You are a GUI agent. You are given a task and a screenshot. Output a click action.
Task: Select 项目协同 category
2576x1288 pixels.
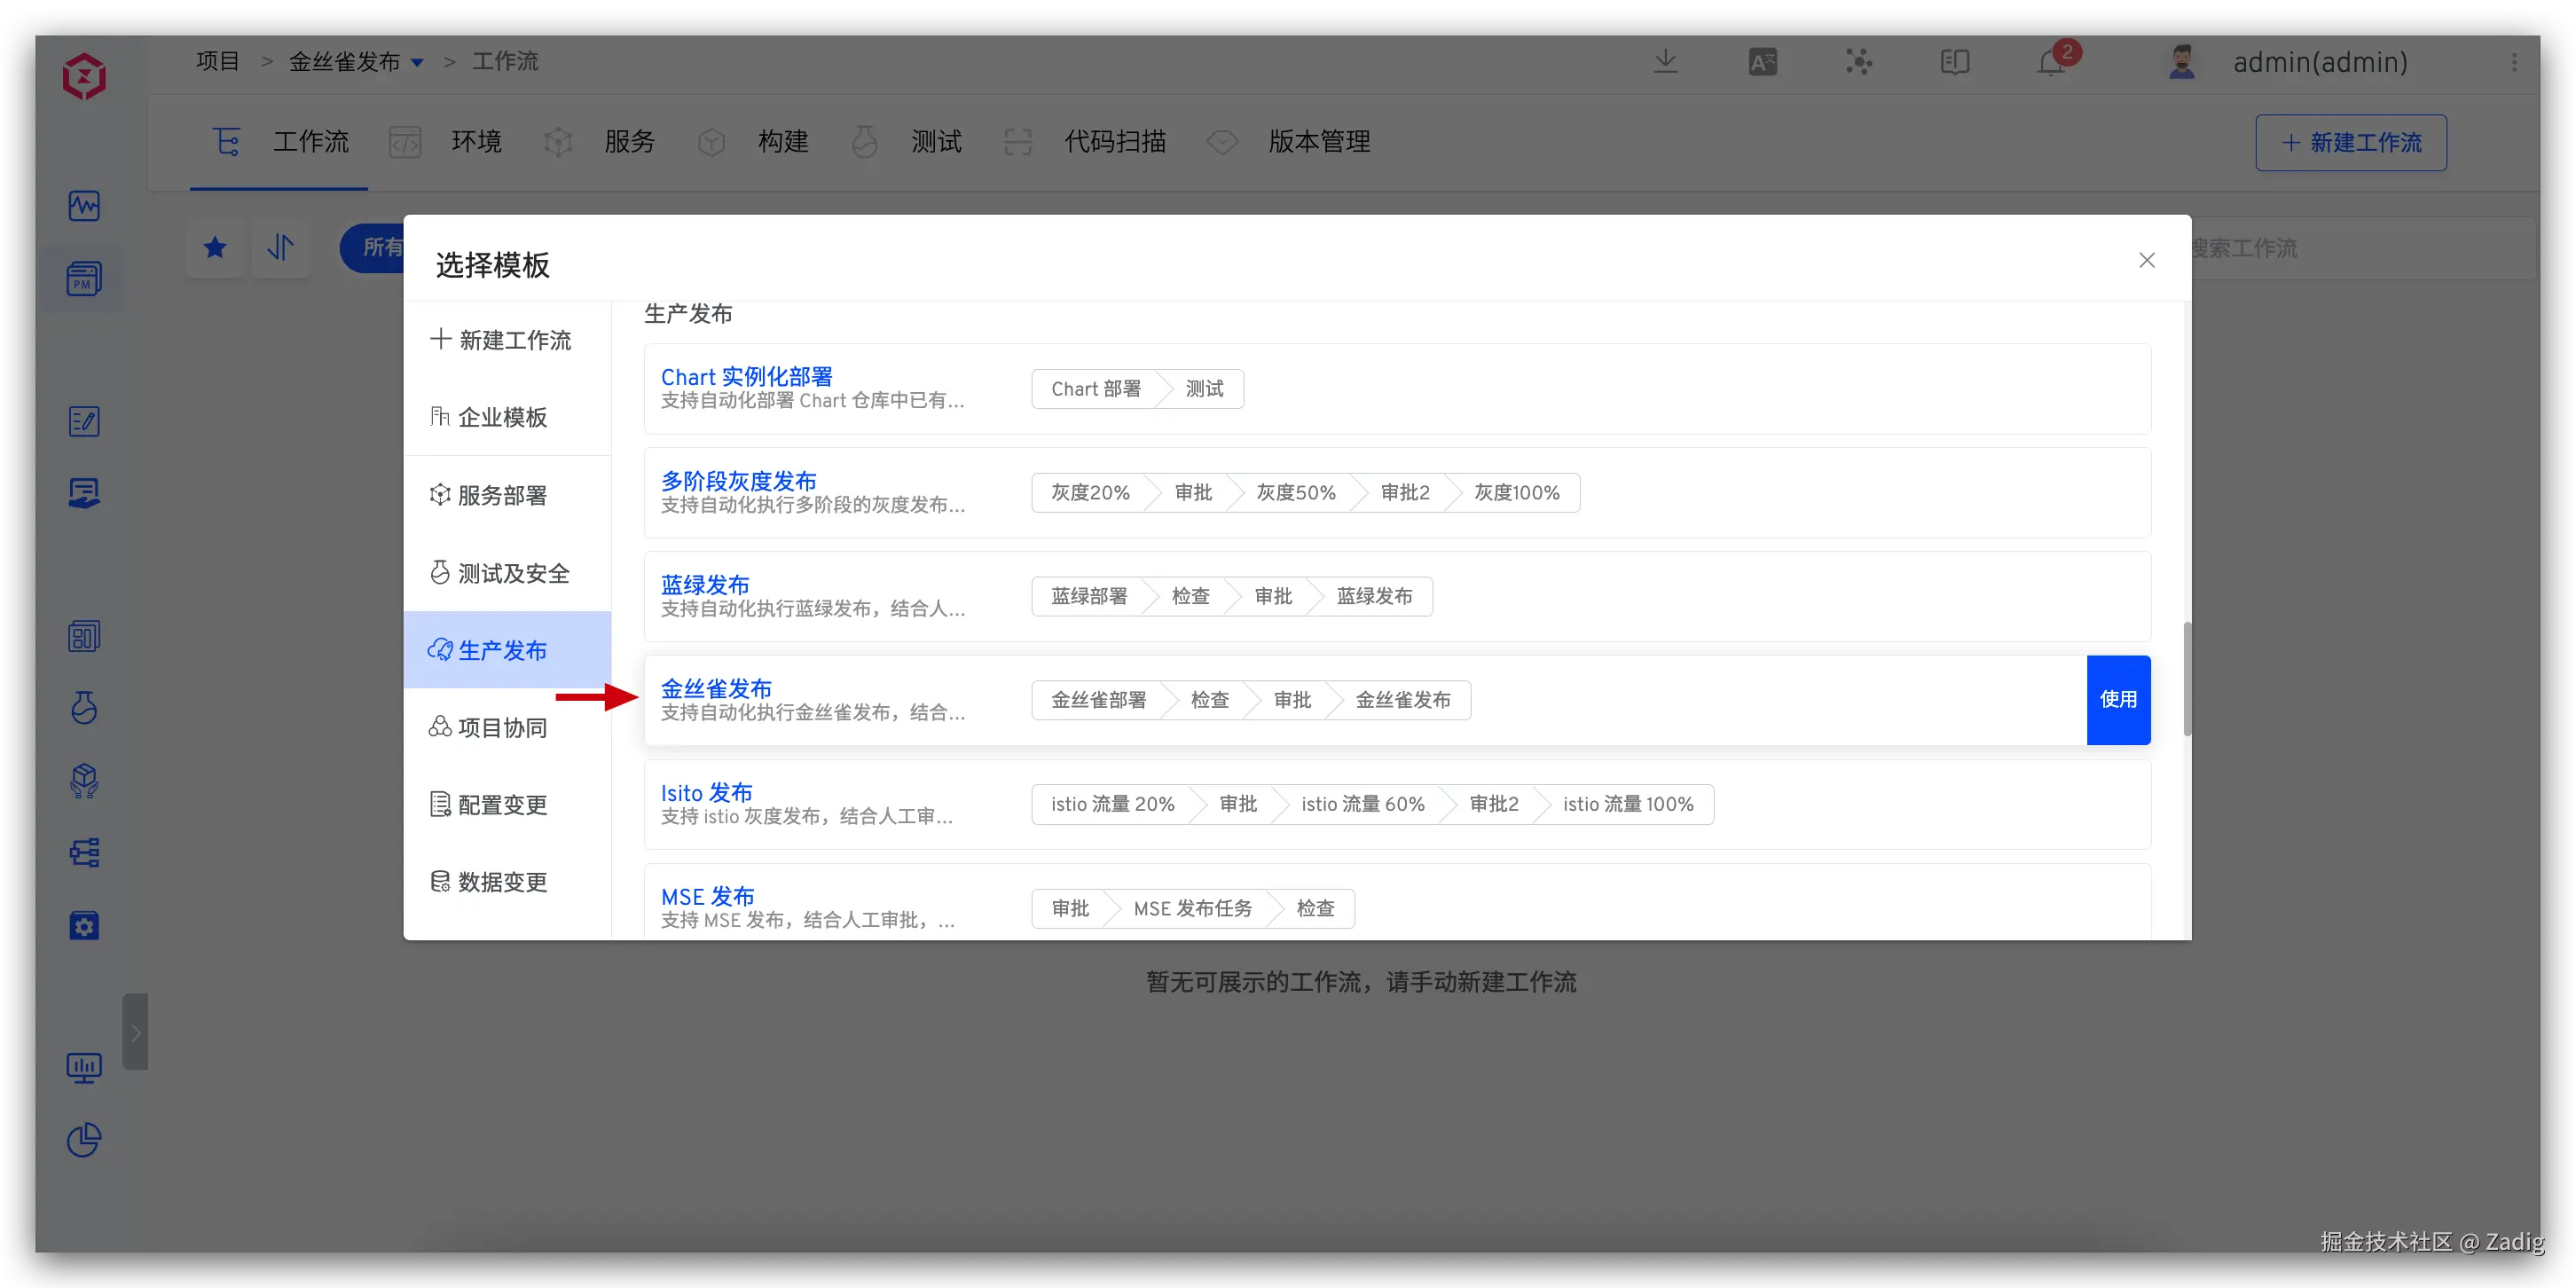click(508, 727)
